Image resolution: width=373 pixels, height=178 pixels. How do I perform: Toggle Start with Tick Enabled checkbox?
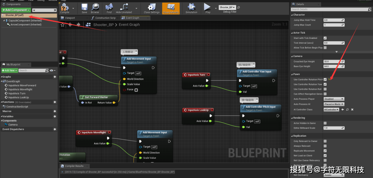point(325,38)
